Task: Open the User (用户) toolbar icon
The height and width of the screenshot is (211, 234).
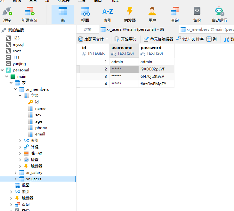Action: 152,14
